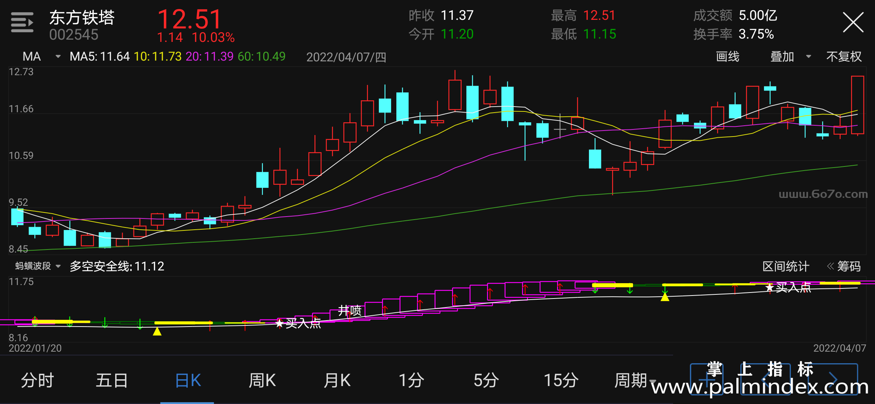
Task: Click the left ★买入点 buy signal
Action: (298, 323)
